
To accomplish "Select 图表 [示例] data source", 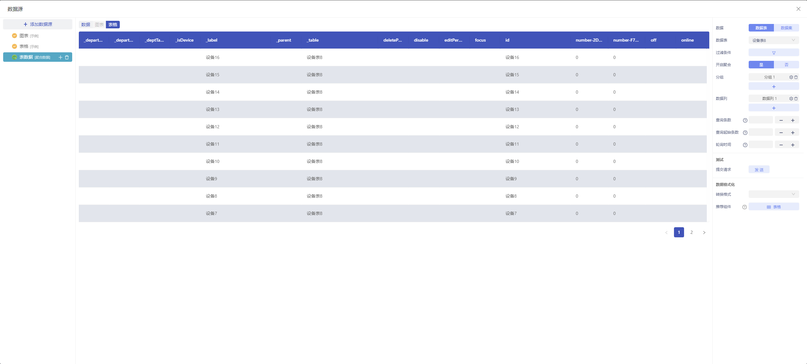I will (x=38, y=36).
